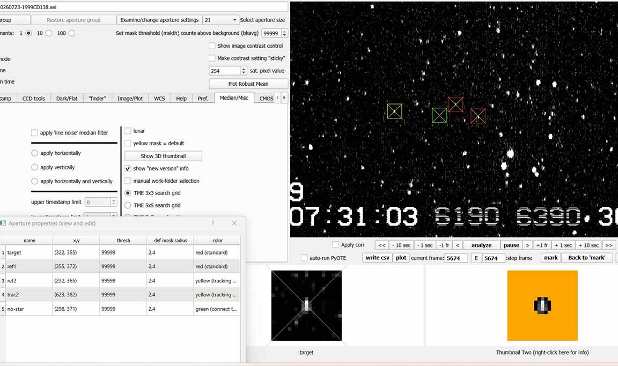Click the yellow aperture box in the video
The width and height of the screenshot is (618, 366).
(394, 111)
